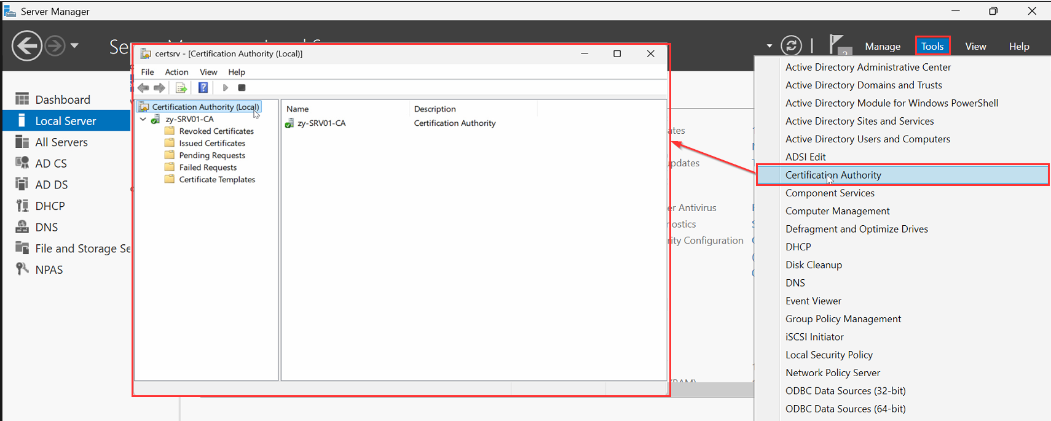Viewport: 1051px width, 421px height.
Task: Choose Certification Authority in Tools menu
Action: 902,175
